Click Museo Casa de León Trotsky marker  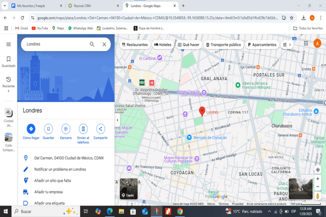pyautogui.click(x=204, y=93)
